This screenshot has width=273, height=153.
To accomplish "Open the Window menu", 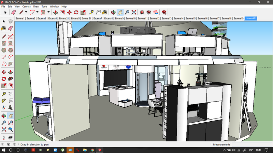I will pyautogui.click(x=54, y=6).
